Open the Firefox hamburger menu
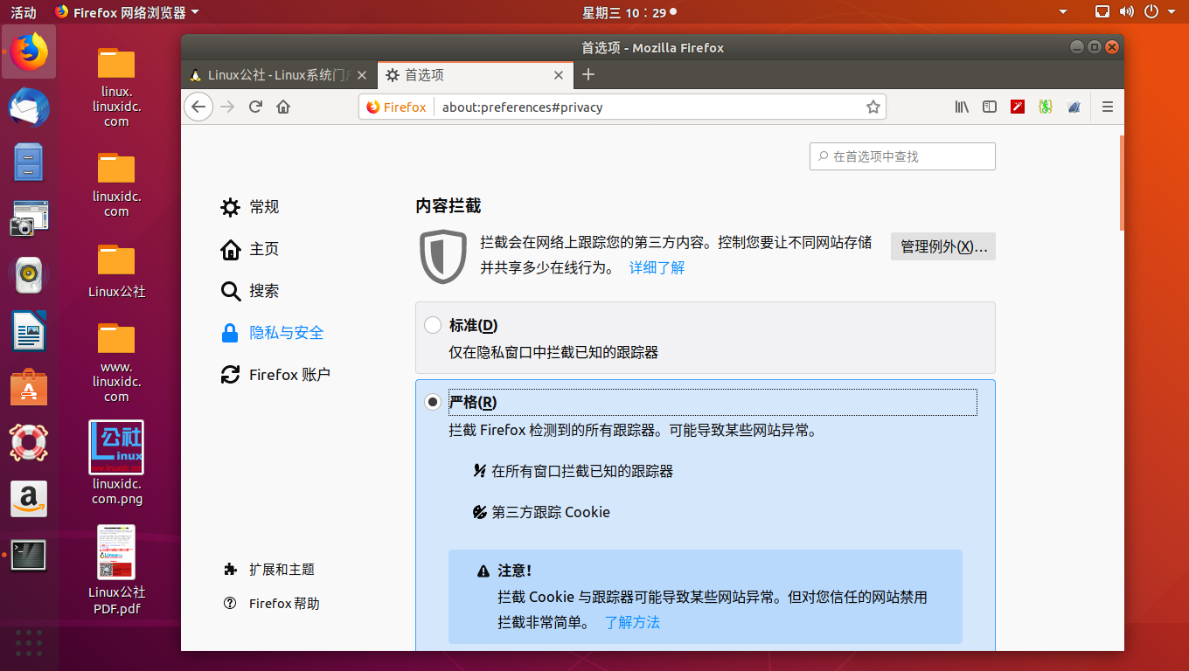 [x=1107, y=107]
